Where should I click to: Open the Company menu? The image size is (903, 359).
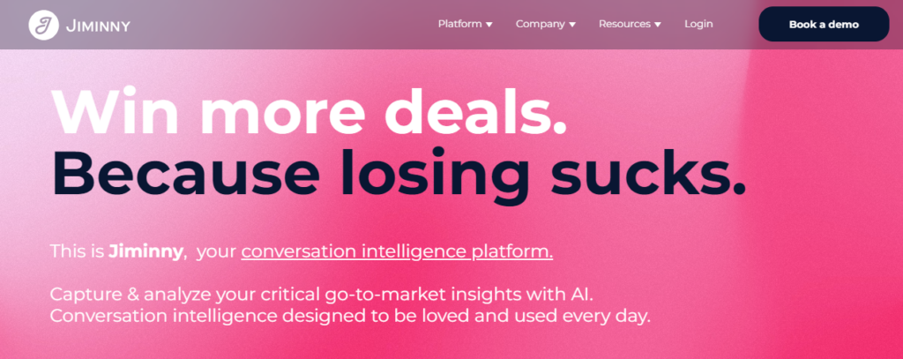540,24
